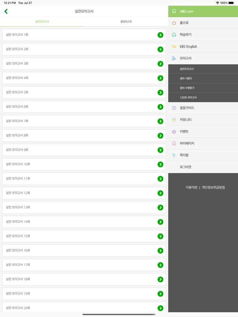Image resolution: width=238 pixels, height=317 pixels.
Task: Select 샘의 수행평가 submenu item
Action: [x=203, y=88]
